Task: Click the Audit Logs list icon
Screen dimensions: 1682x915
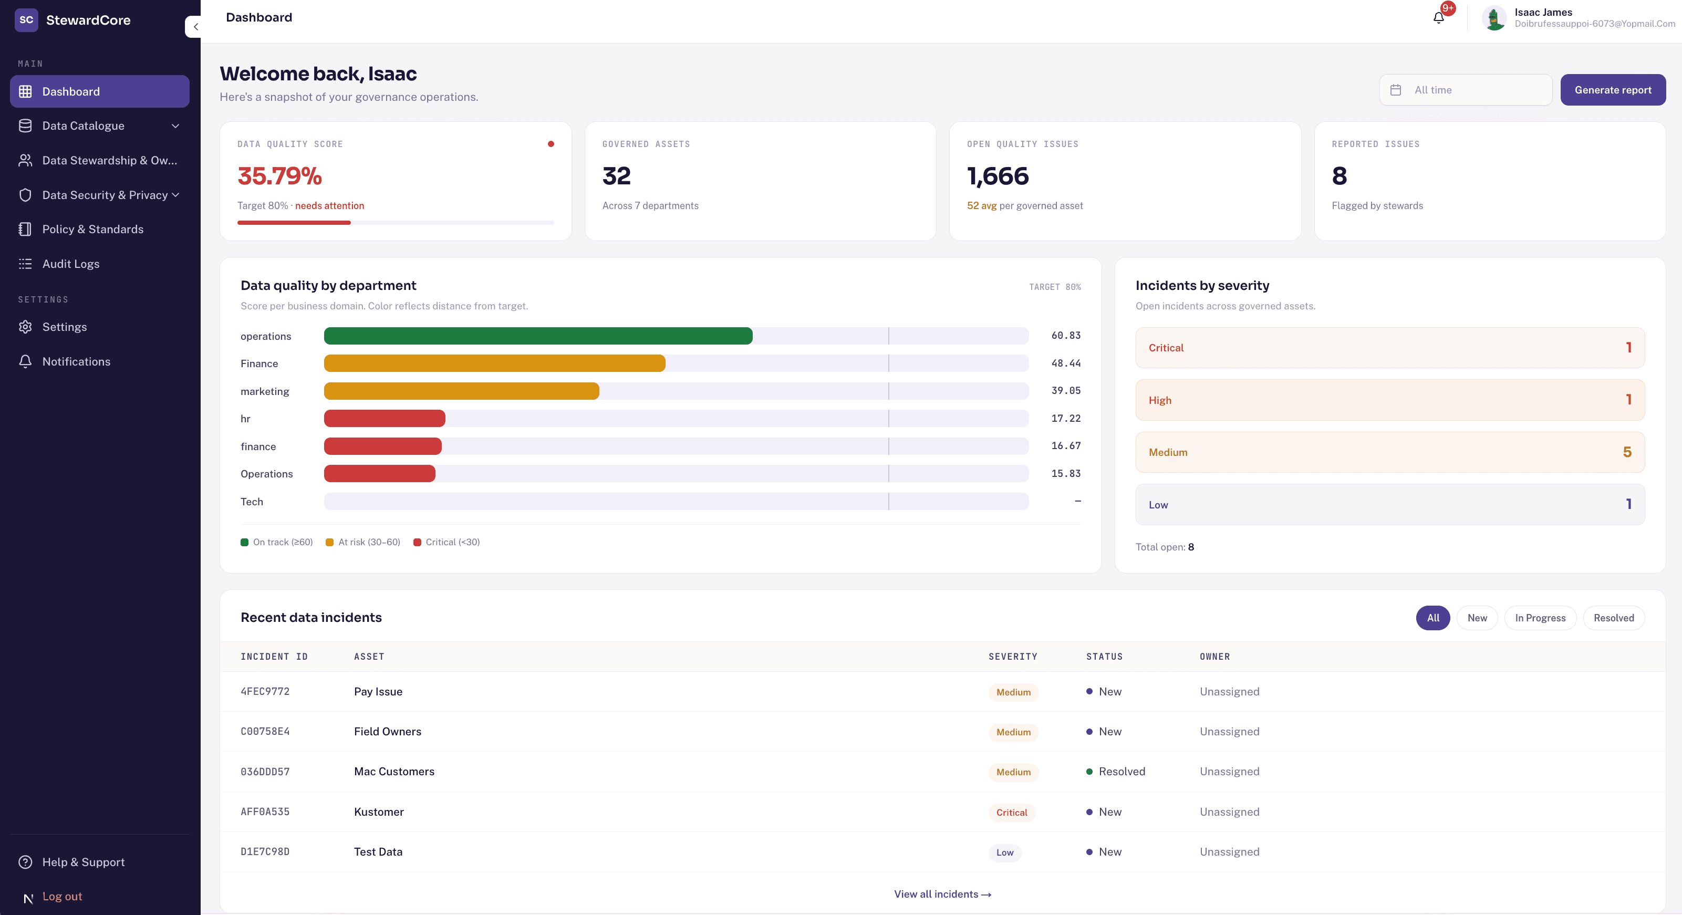Action: click(25, 264)
